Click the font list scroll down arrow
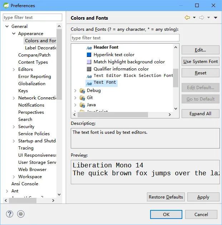Image resolution: width=222 pixels, height=225 pixels. pyautogui.click(x=176, y=109)
